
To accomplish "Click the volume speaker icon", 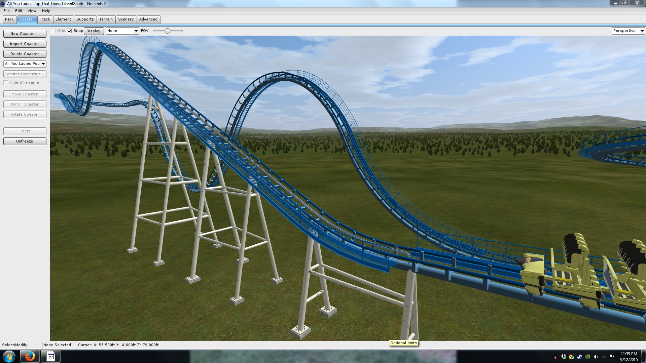I will pyautogui.click(x=596, y=357).
